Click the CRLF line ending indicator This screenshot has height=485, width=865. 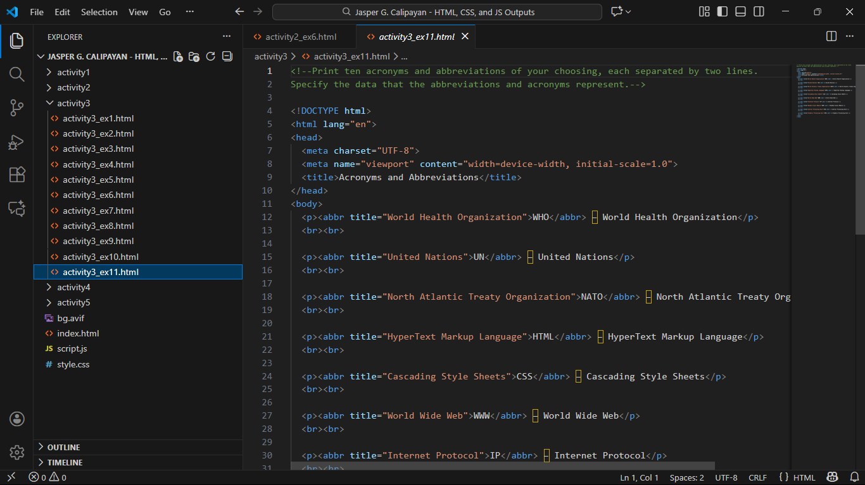[757, 477]
